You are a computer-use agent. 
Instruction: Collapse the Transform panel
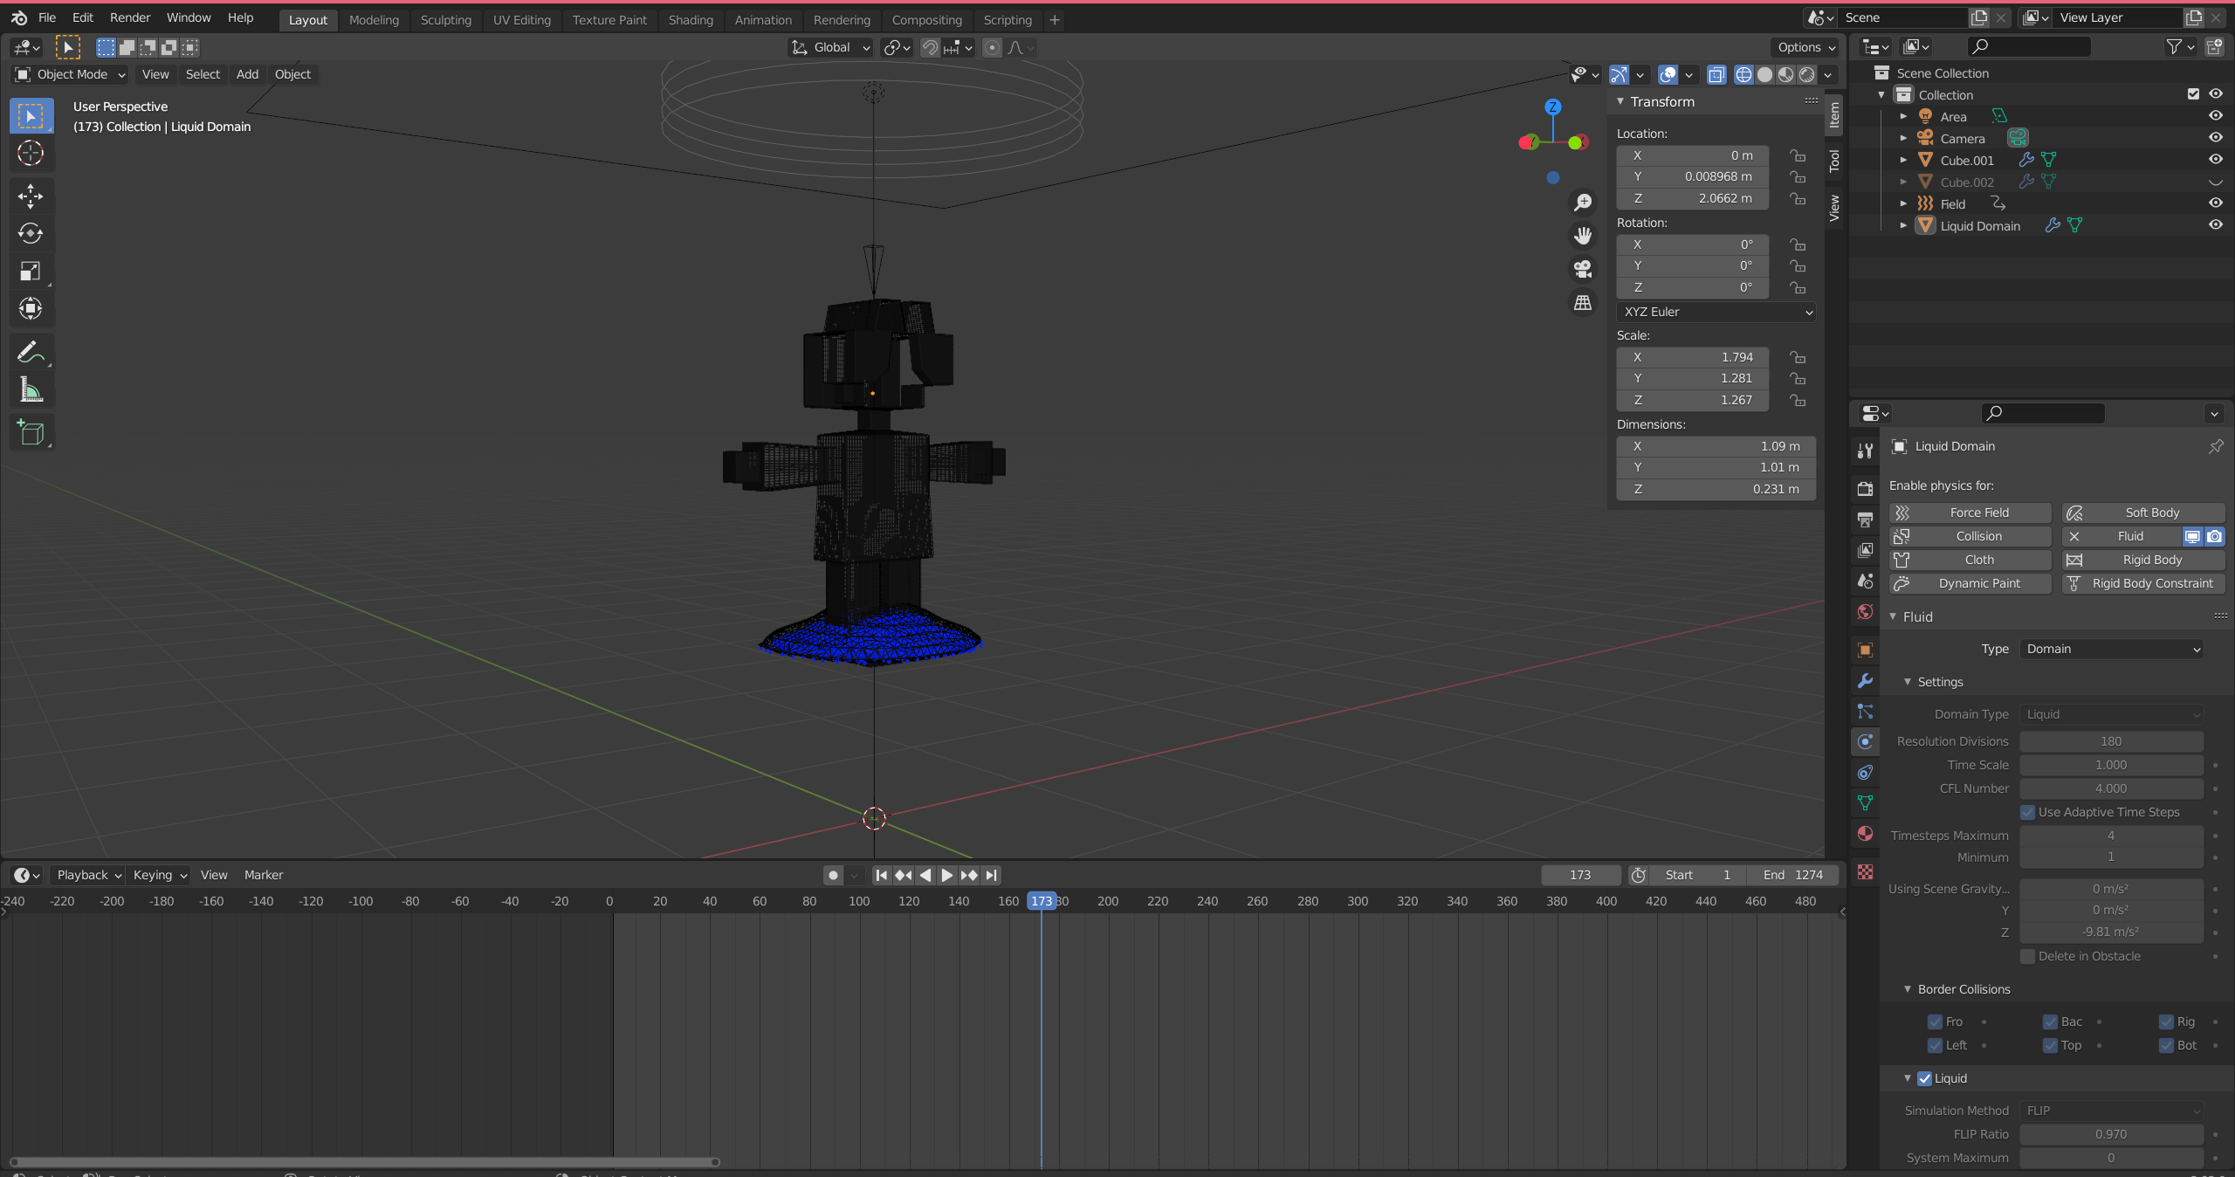click(x=1621, y=101)
